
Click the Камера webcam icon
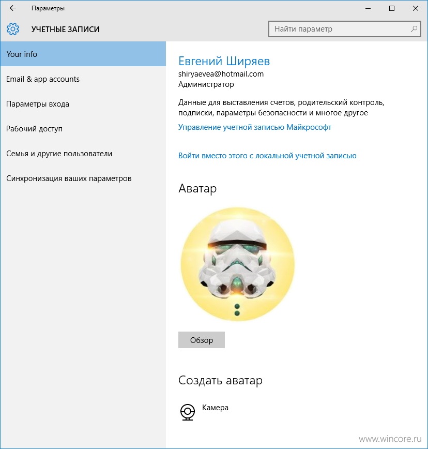pos(188,412)
